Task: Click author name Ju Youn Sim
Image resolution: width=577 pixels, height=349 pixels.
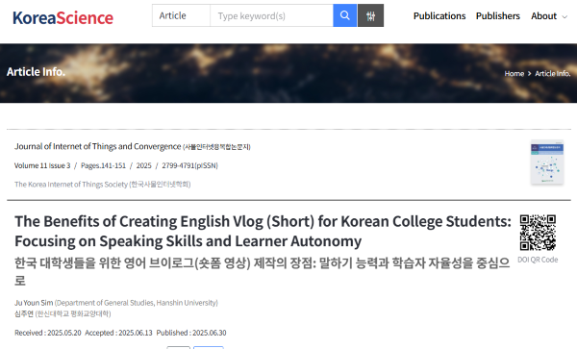Action: click(x=34, y=303)
